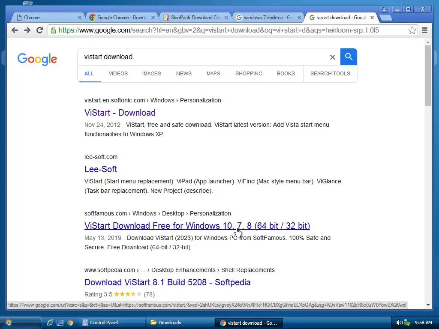This screenshot has width=439, height=329.
Task: Switch to 'windows 7 desktop' tab
Action: [x=268, y=18]
